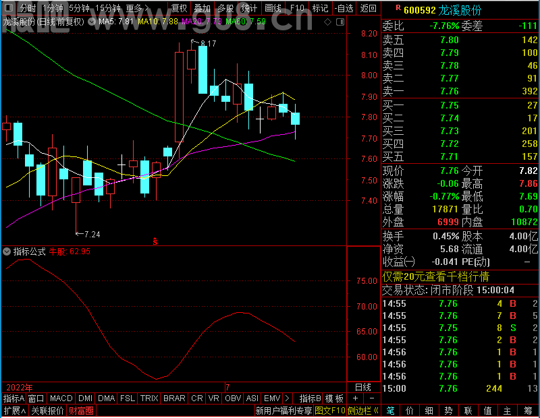Click 返回 to go back
Viewport: 540px width, 418px height.
368,8
